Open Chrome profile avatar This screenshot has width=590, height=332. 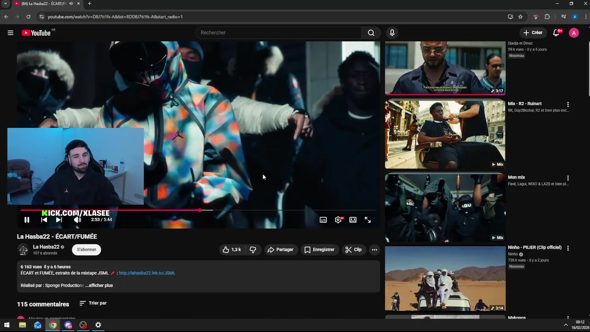(x=575, y=17)
